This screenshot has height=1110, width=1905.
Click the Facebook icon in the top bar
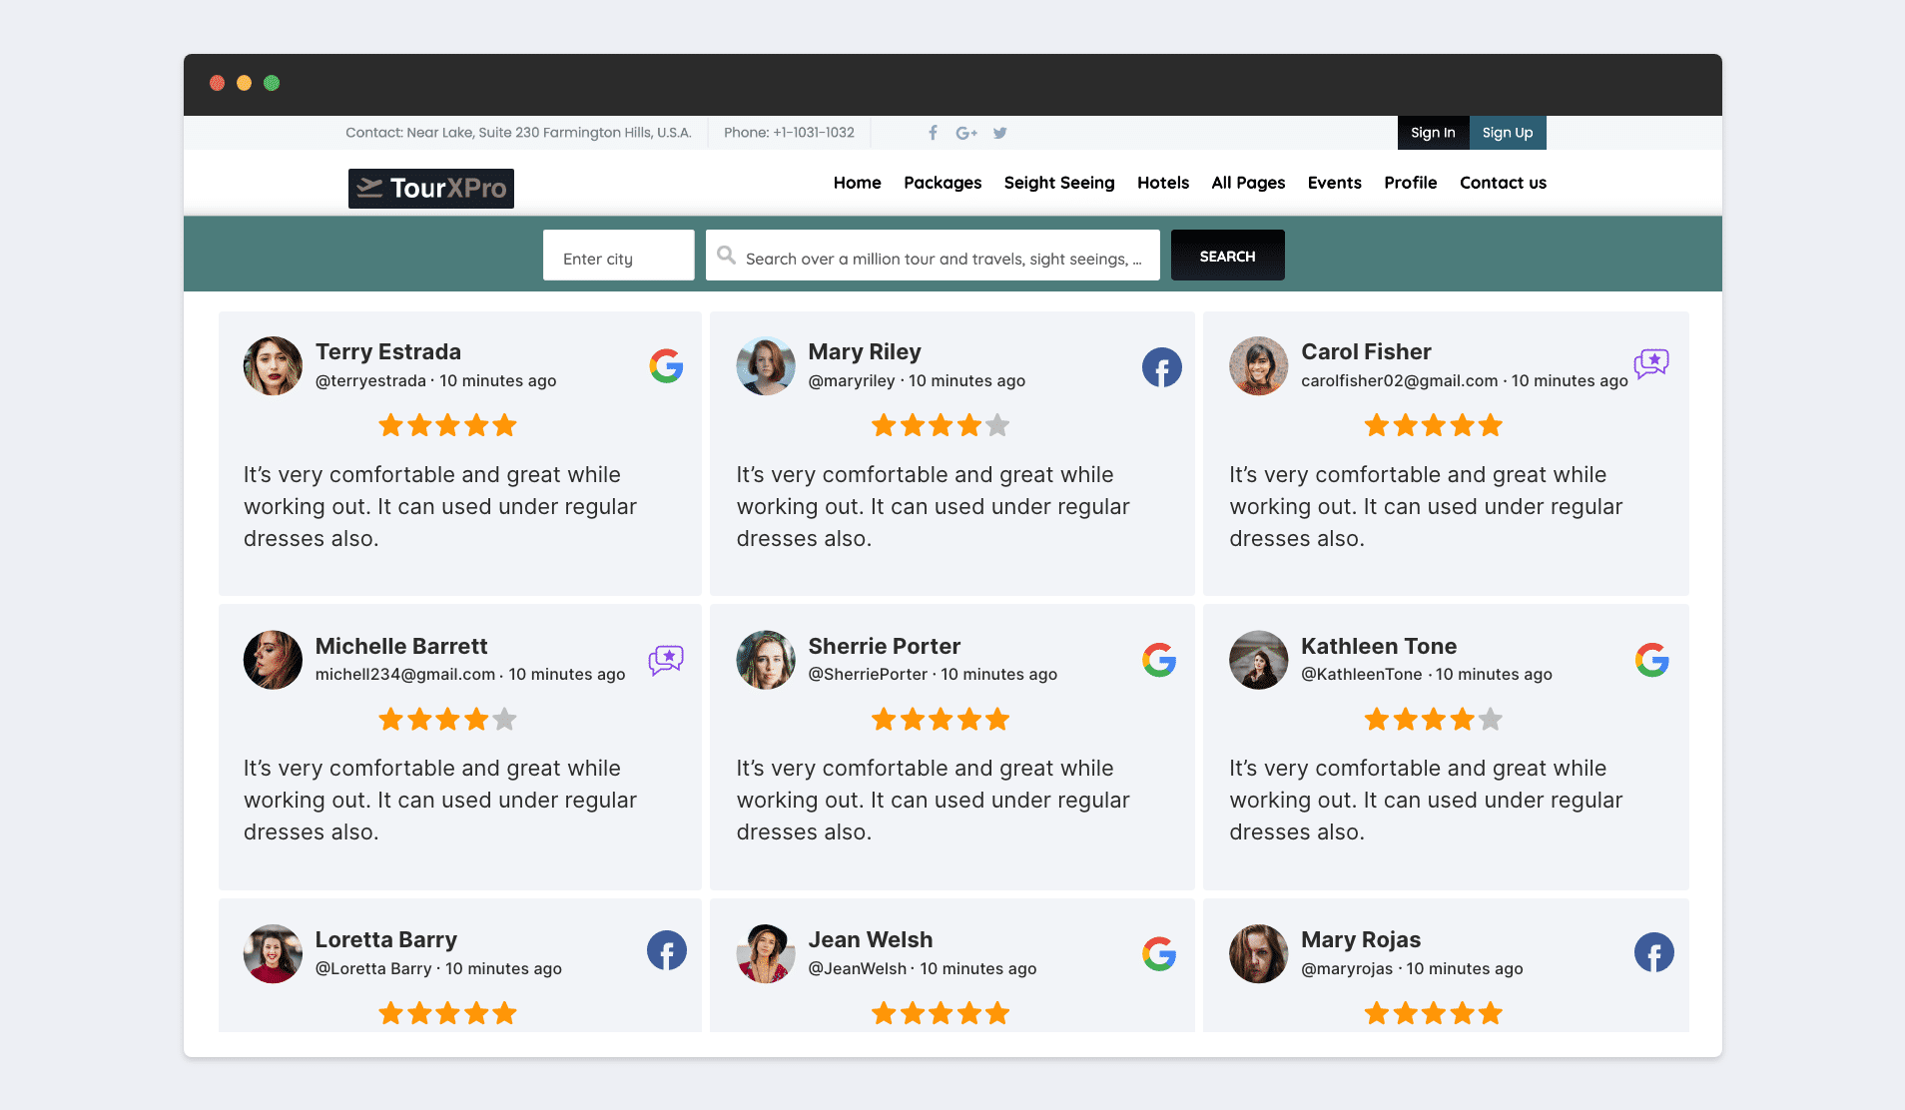click(933, 132)
